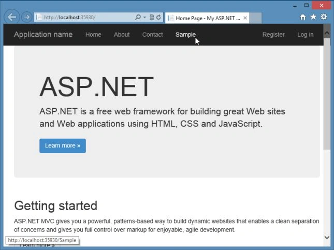Click the Getting started heading
This screenshot has height=250, width=334.
tap(55, 205)
